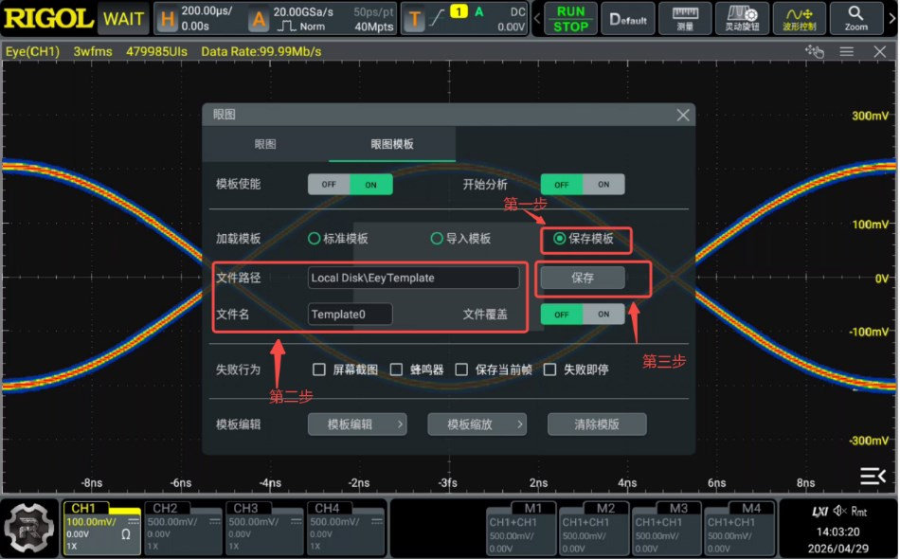Select the CH1 channel tile

pyautogui.click(x=102, y=528)
